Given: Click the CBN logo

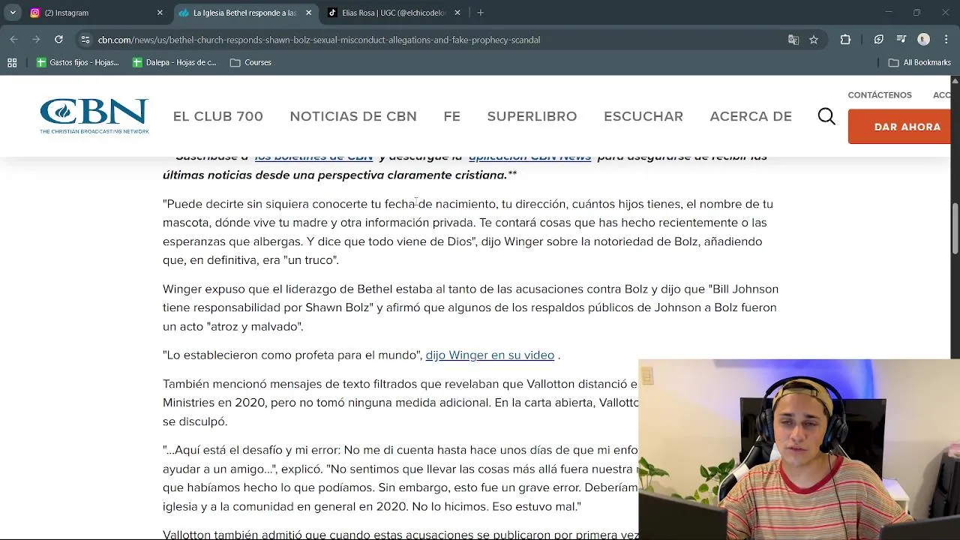Looking at the screenshot, I should 94,116.
